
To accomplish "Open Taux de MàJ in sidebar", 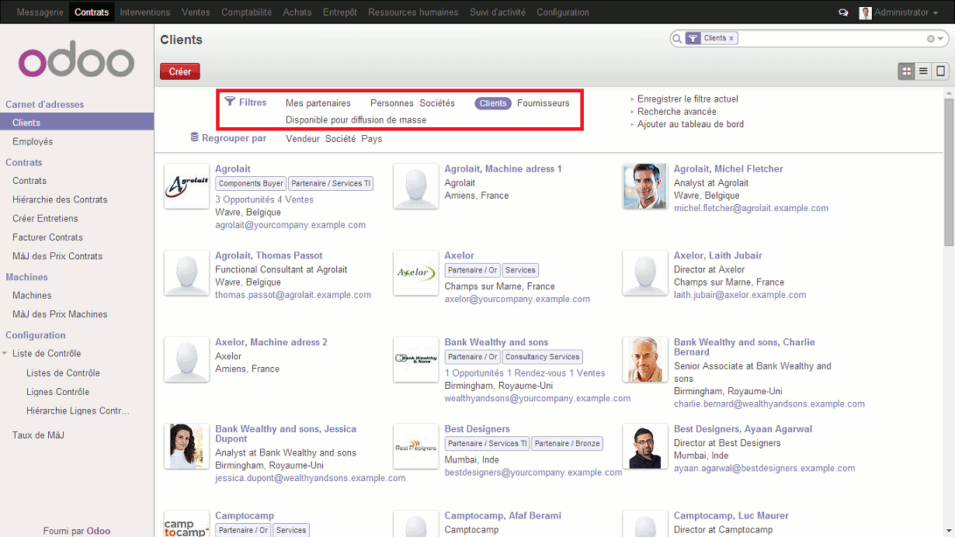I will coord(38,435).
